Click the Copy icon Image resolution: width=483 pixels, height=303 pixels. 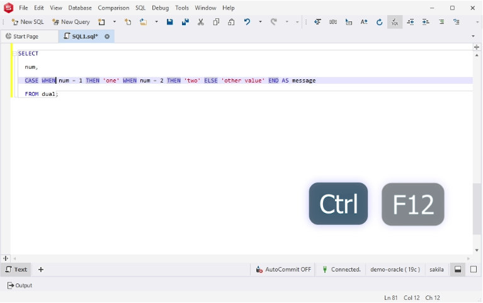tap(216, 22)
